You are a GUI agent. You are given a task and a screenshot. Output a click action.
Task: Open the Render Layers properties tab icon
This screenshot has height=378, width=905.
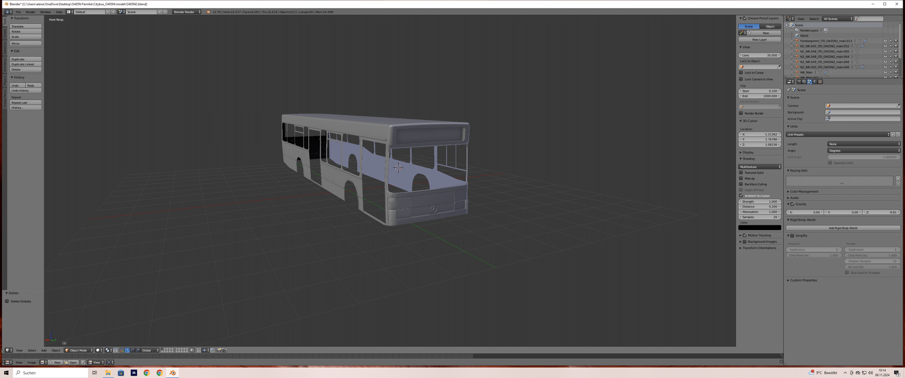click(x=804, y=81)
